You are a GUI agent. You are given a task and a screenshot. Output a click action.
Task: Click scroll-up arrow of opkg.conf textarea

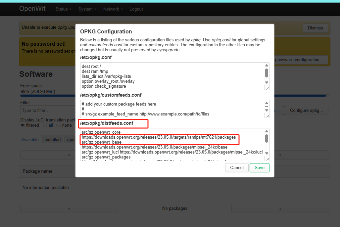(x=267, y=65)
